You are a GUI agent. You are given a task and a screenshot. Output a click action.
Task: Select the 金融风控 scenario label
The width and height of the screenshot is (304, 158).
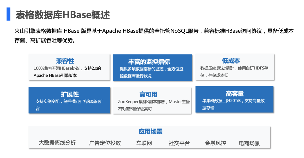[215, 143]
